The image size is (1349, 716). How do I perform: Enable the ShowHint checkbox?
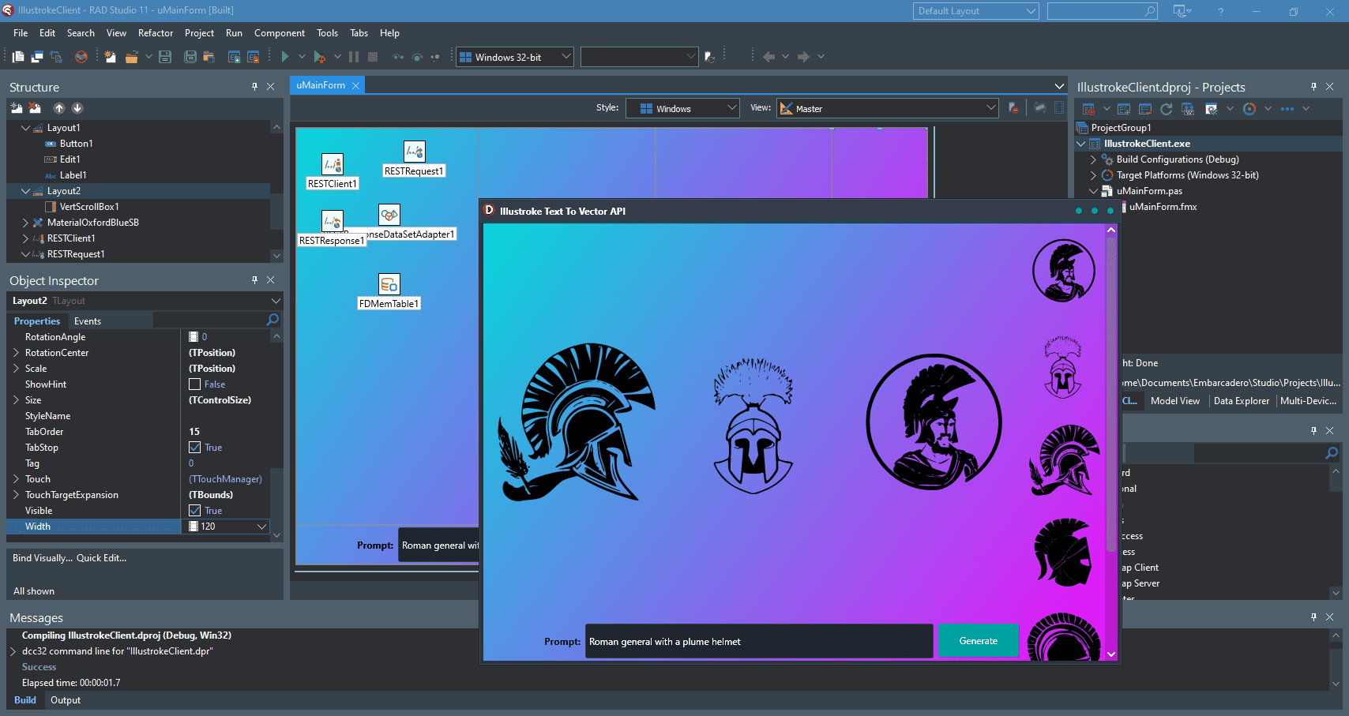(194, 384)
